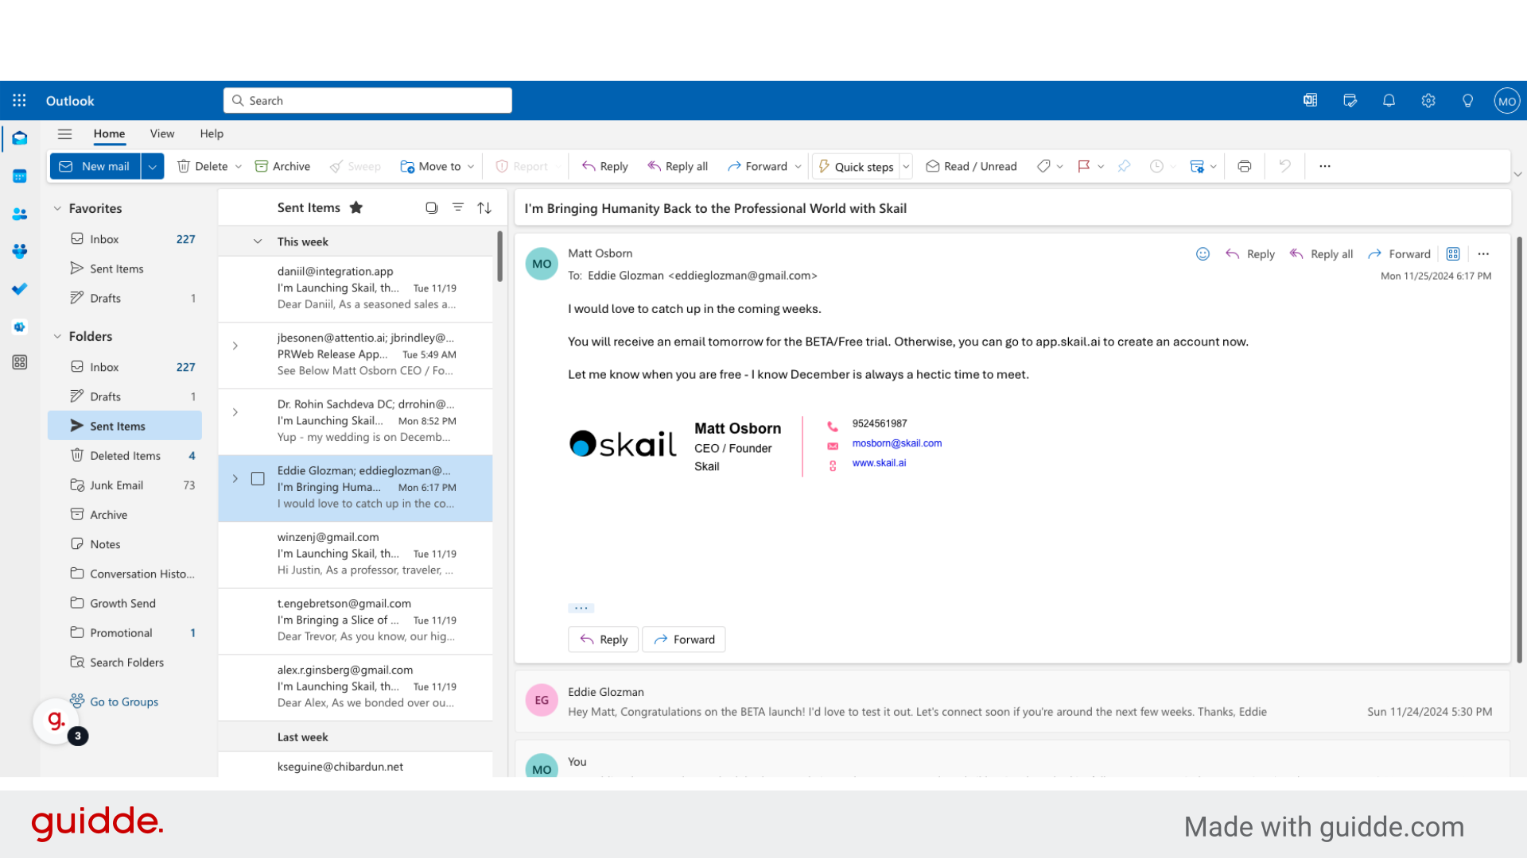Open Notifications in the top bar
This screenshot has width=1527, height=858.
(1389, 100)
